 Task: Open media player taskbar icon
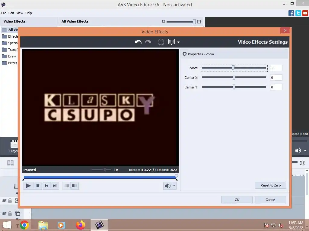coord(61,225)
